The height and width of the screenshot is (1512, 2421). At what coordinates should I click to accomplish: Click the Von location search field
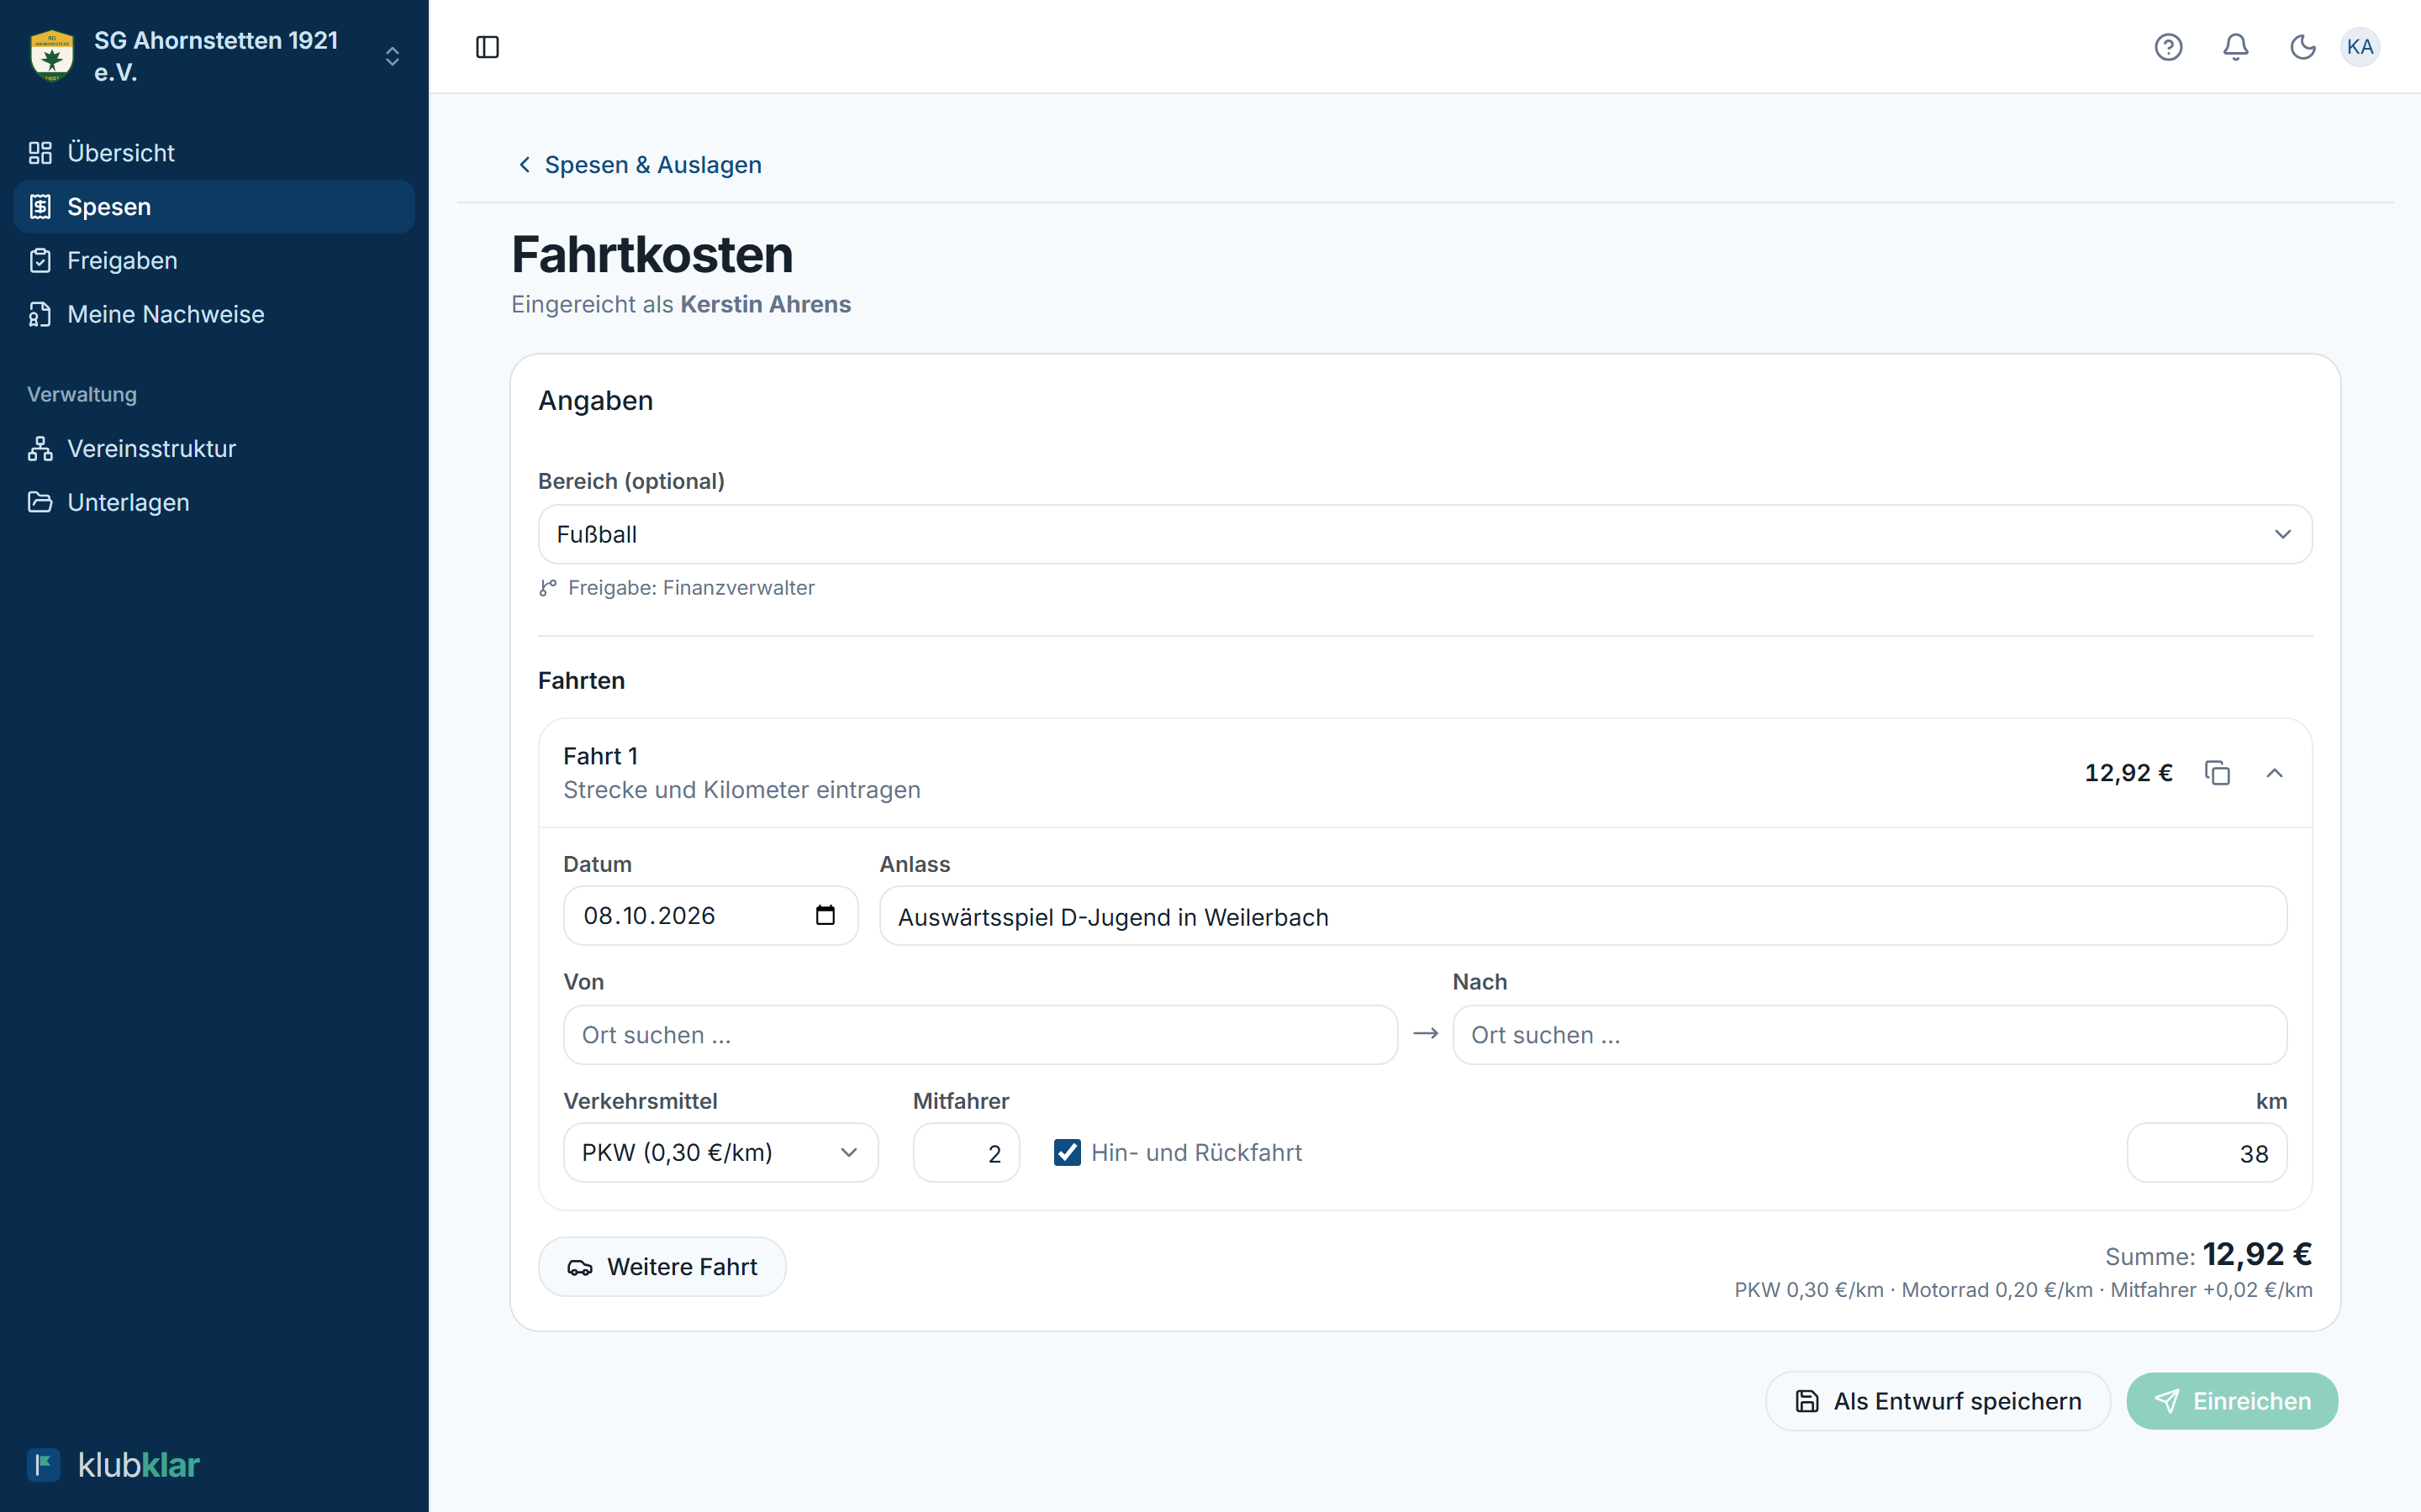click(x=980, y=1035)
